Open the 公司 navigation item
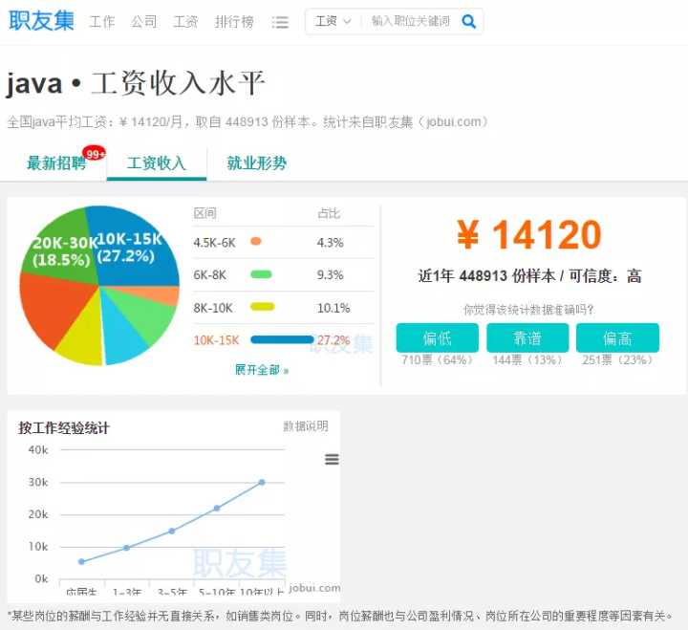The height and width of the screenshot is (630, 688). [x=143, y=21]
